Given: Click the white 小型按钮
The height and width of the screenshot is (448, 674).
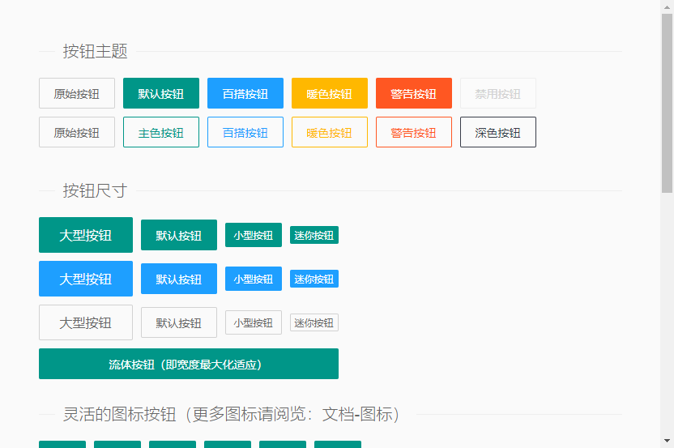Looking at the screenshot, I should [x=254, y=323].
